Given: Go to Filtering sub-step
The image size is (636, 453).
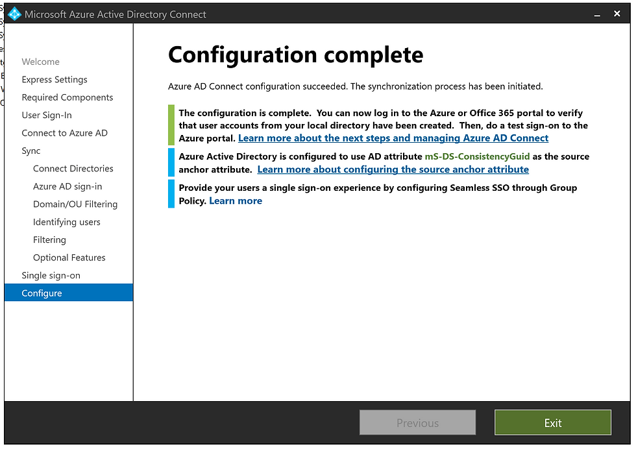Looking at the screenshot, I should click(x=49, y=239).
